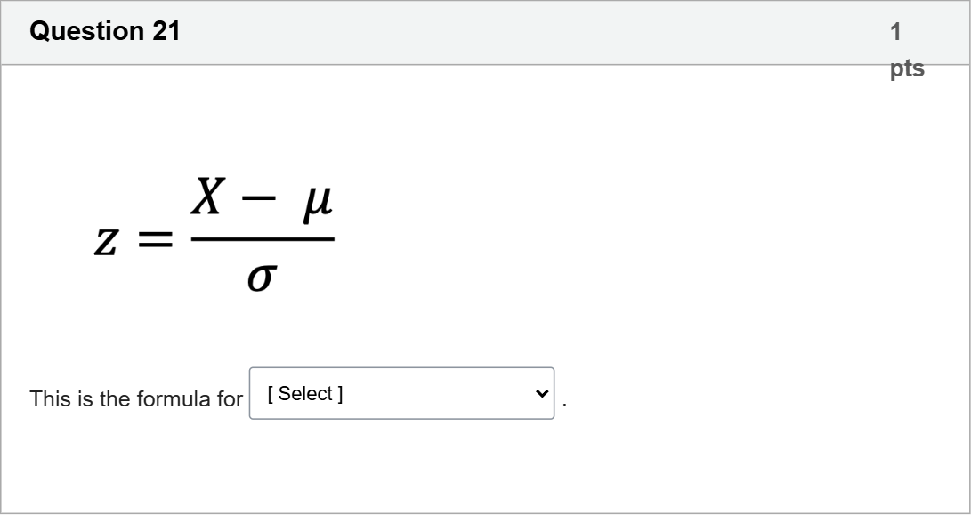
Task: Click the "pts" label
Action: click(x=907, y=68)
